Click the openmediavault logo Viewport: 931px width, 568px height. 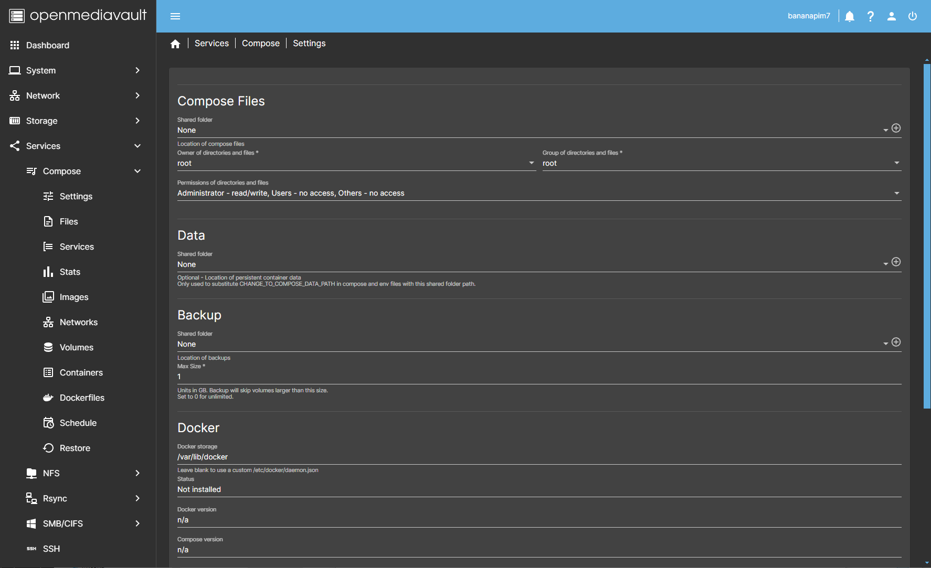78,16
